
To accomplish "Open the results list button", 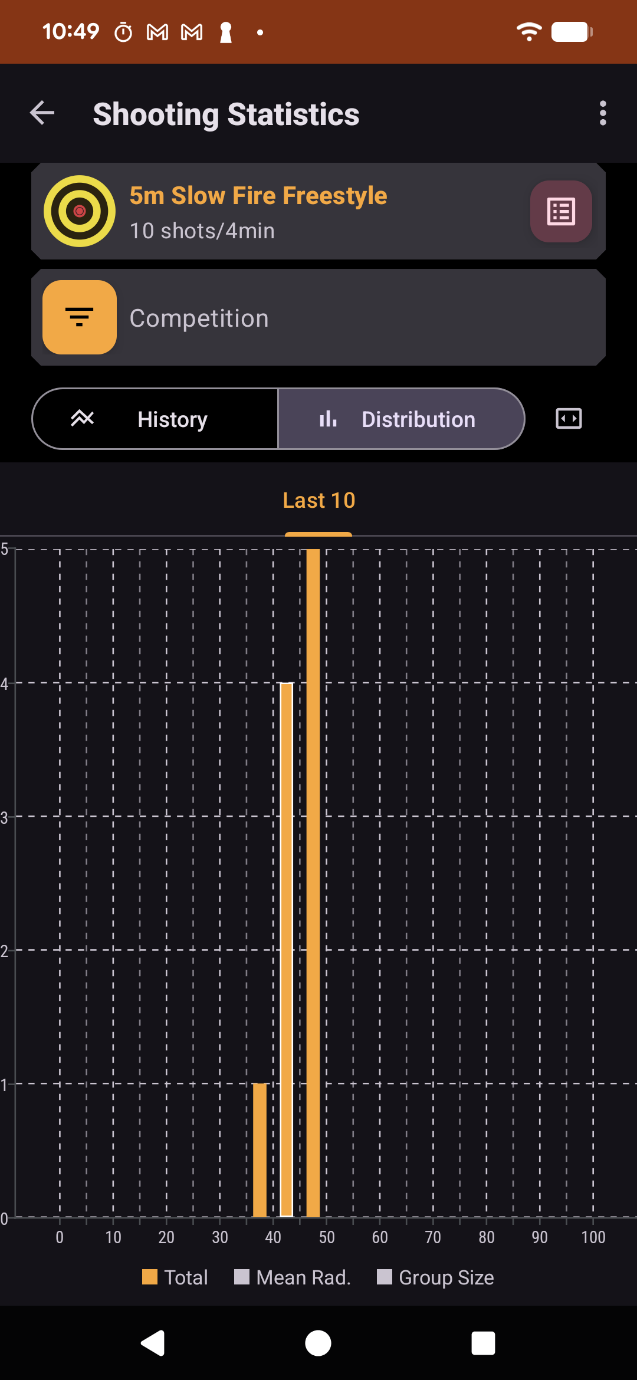I will (x=561, y=211).
